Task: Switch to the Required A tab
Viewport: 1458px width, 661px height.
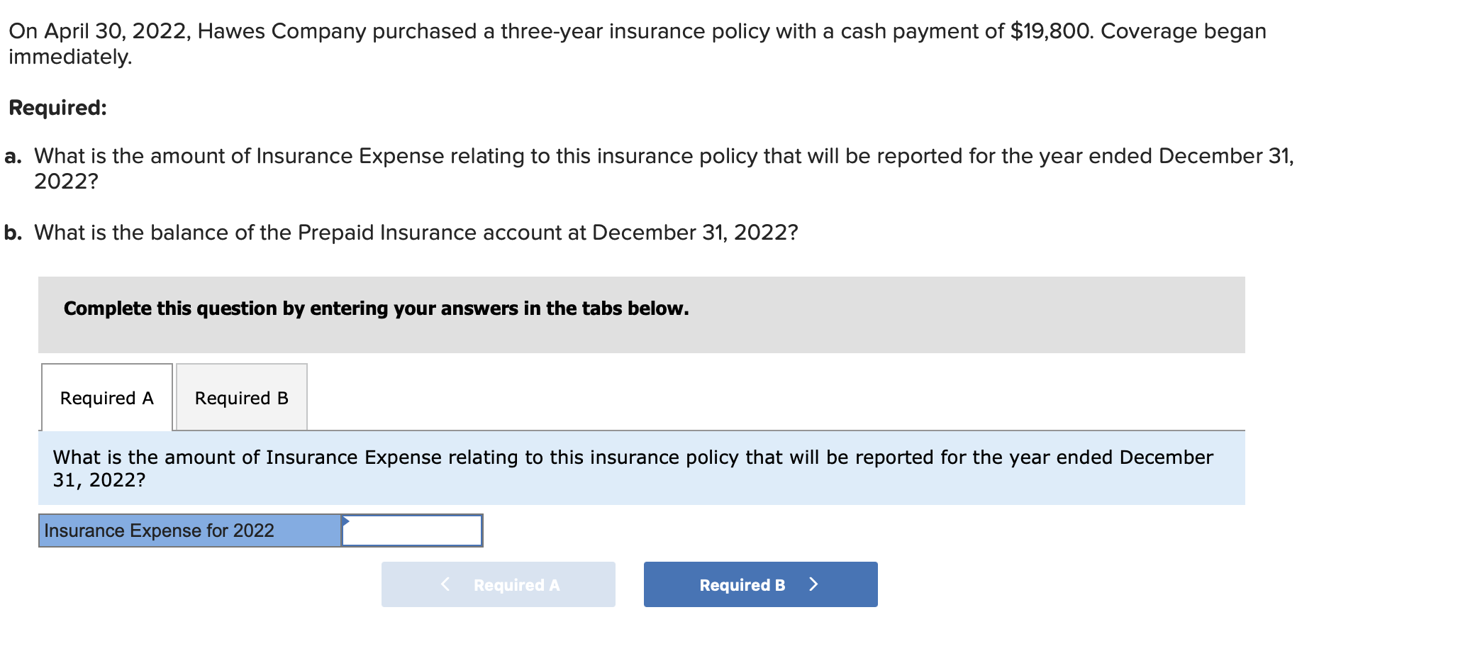Action: click(106, 398)
